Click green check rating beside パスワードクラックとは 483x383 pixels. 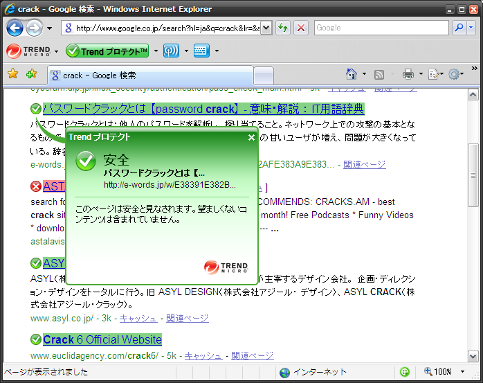point(36,109)
